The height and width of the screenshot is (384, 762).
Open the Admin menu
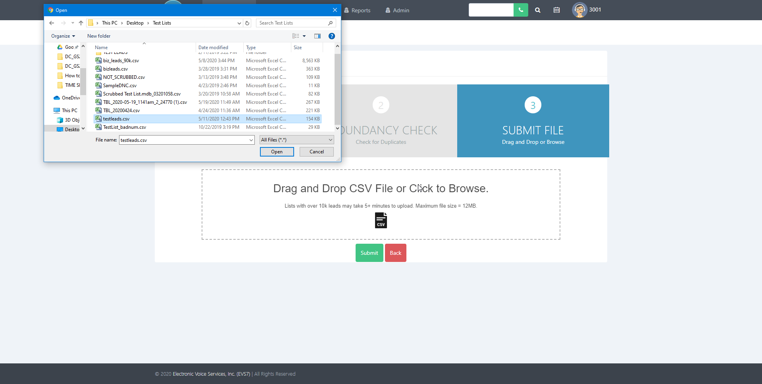tap(397, 10)
